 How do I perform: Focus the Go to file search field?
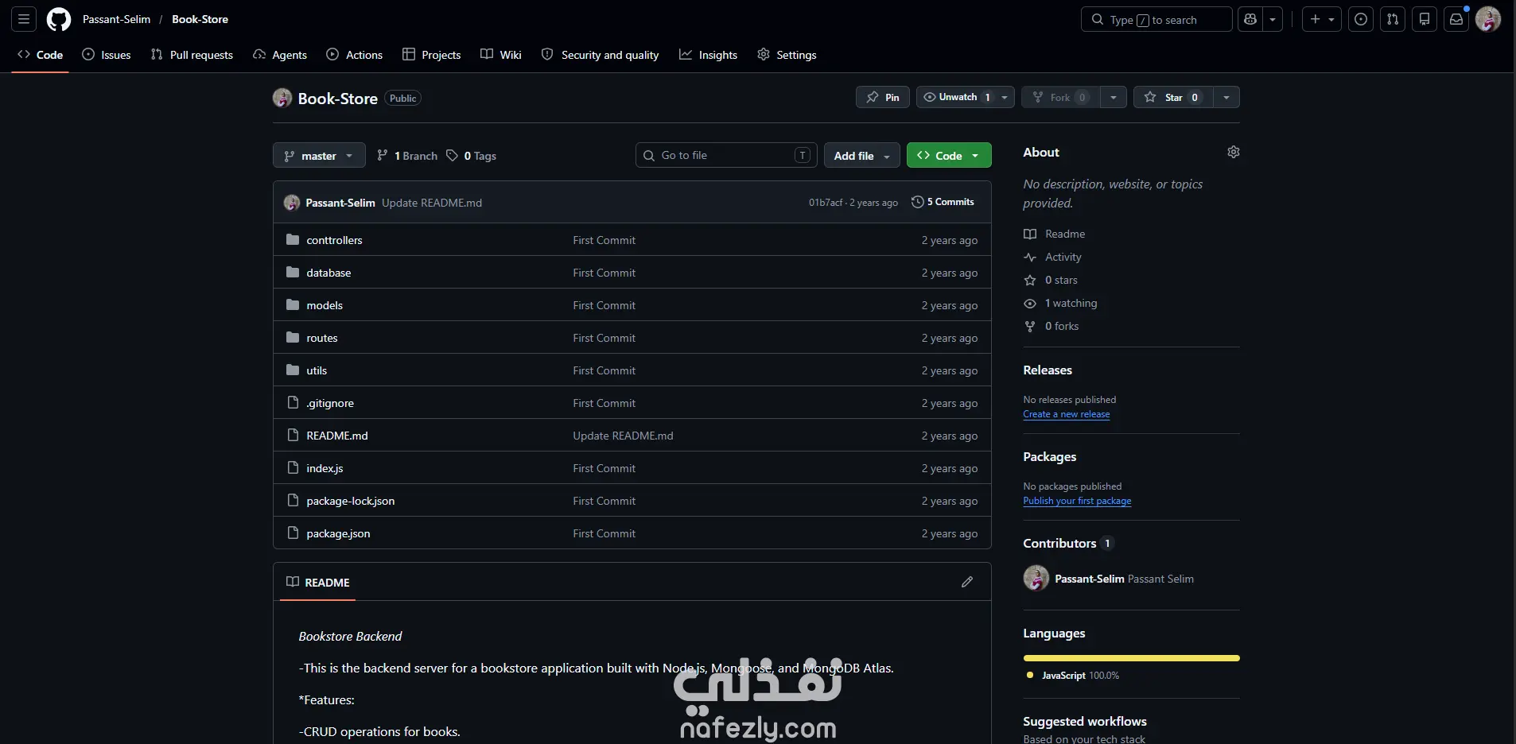pos(726,155)
